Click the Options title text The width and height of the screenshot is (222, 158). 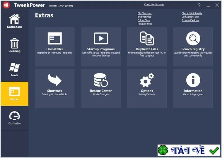click(147, 91)
